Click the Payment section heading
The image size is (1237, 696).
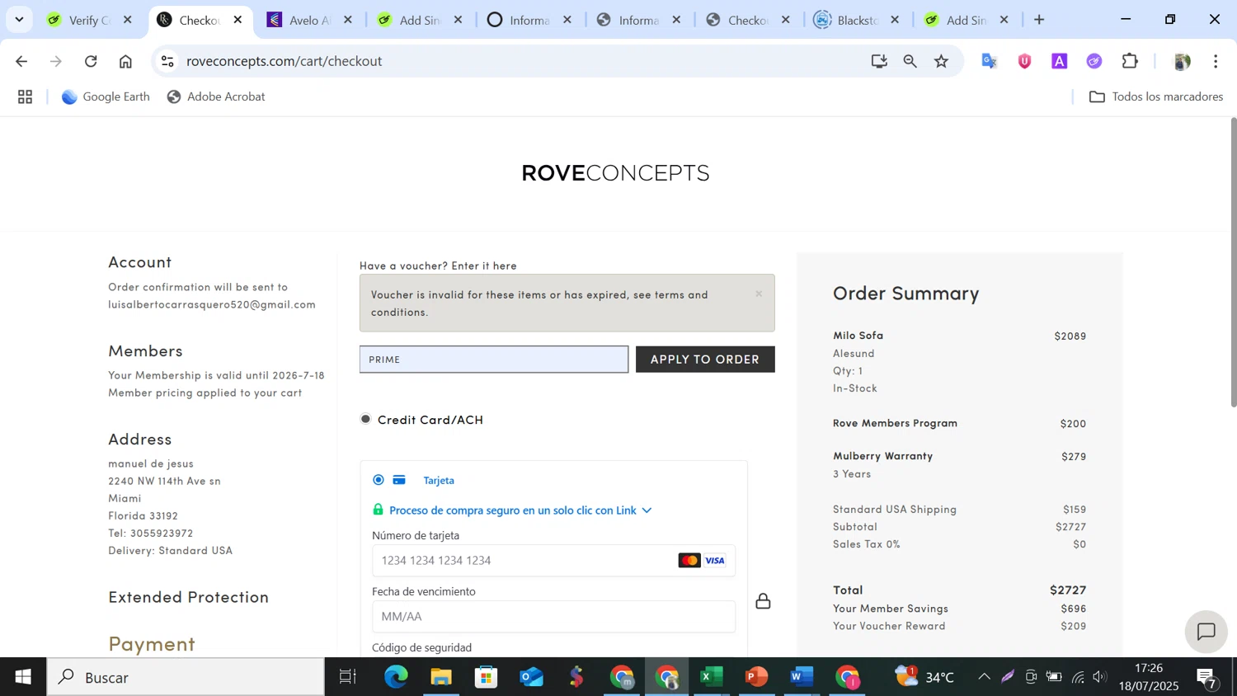pos(152,643)
